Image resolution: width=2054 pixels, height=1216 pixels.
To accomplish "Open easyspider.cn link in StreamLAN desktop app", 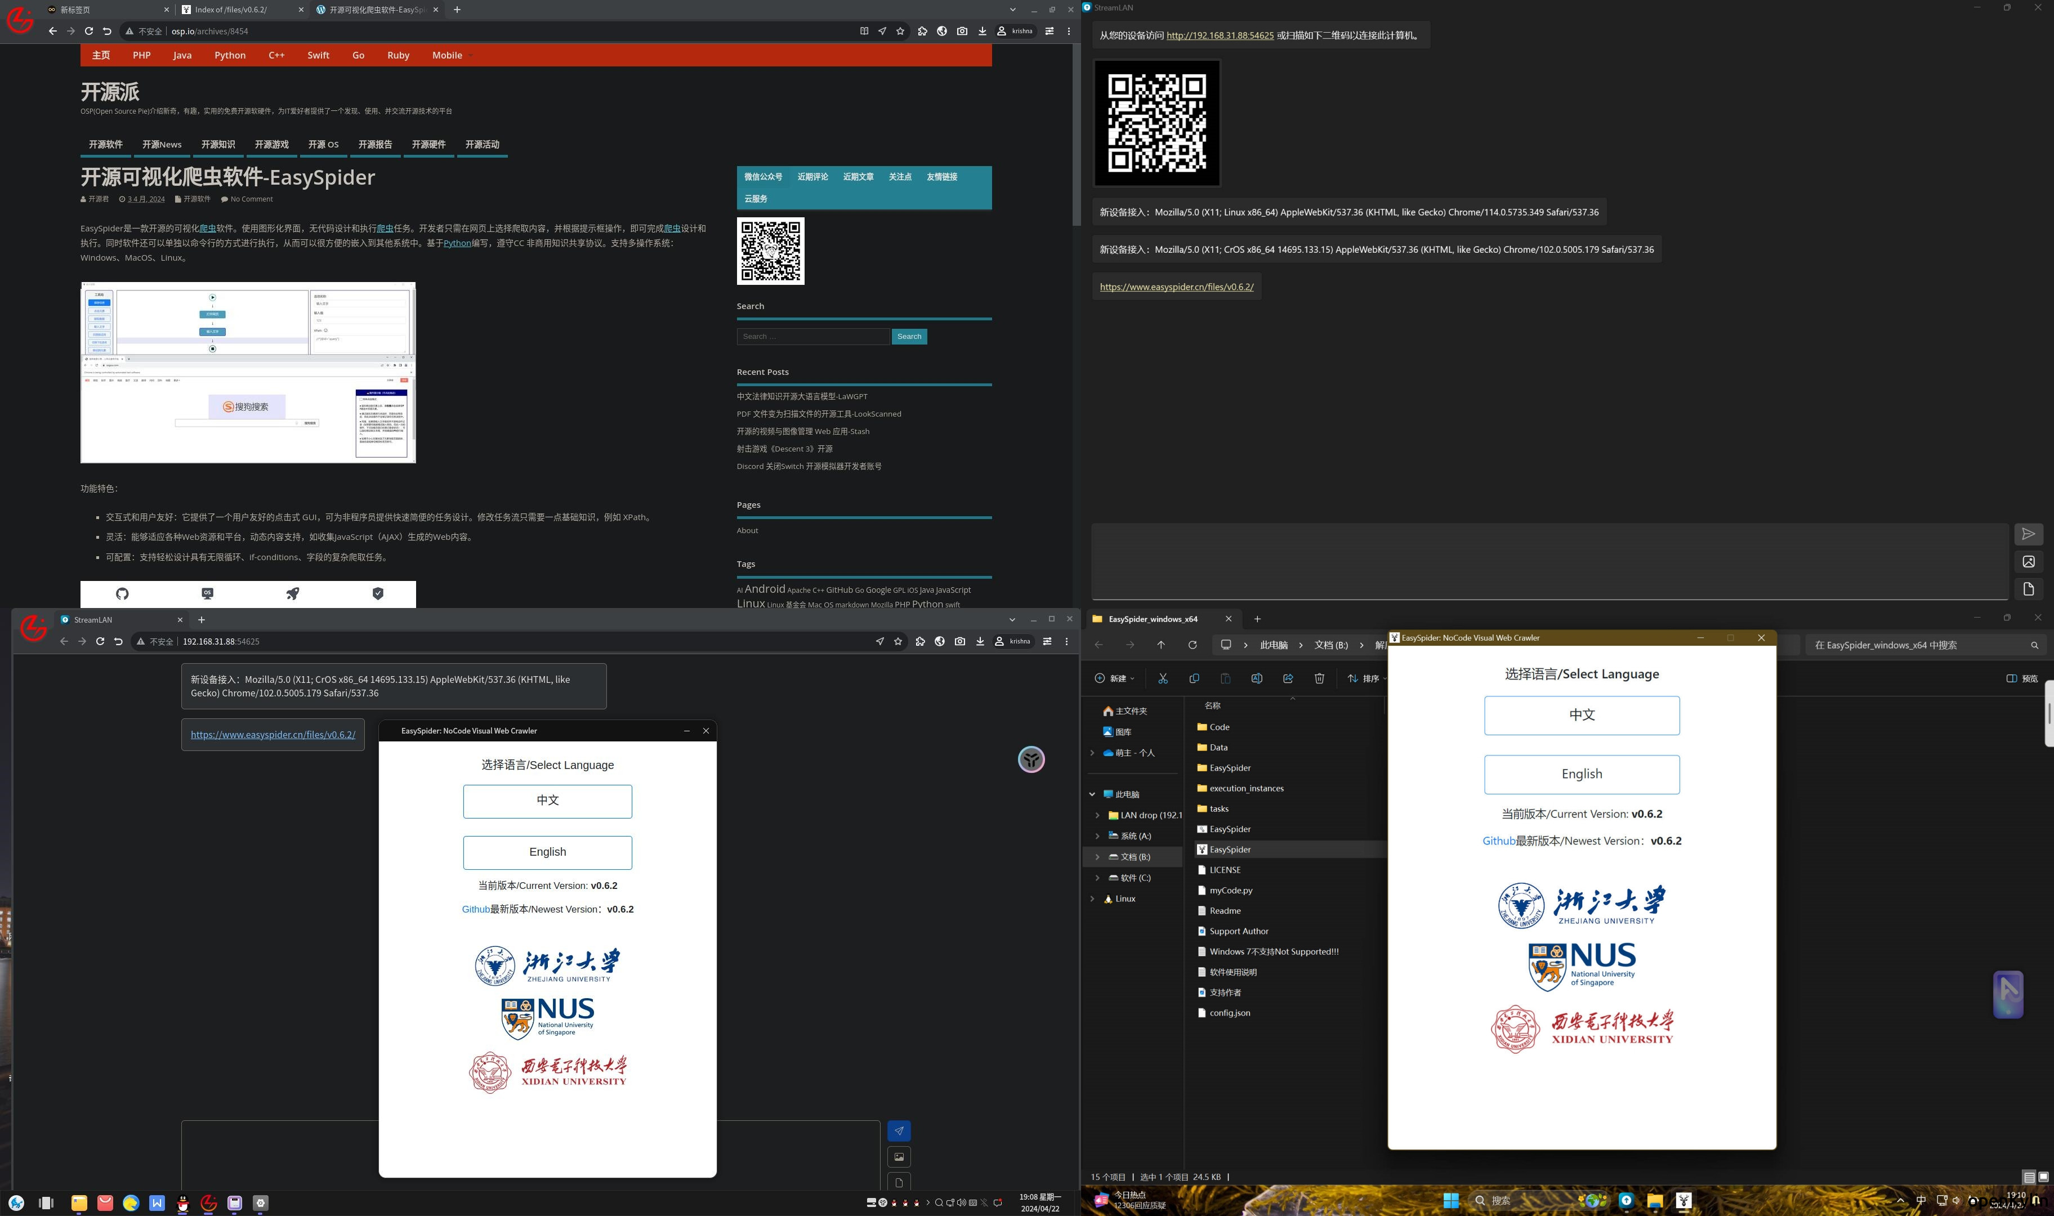I will [x=1177, y=287].
